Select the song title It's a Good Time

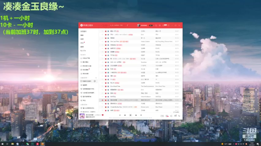pos(115,86)
